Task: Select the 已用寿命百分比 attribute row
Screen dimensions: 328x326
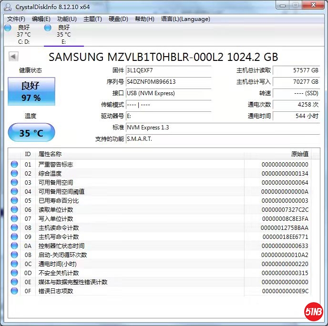Action: [160, 200]
